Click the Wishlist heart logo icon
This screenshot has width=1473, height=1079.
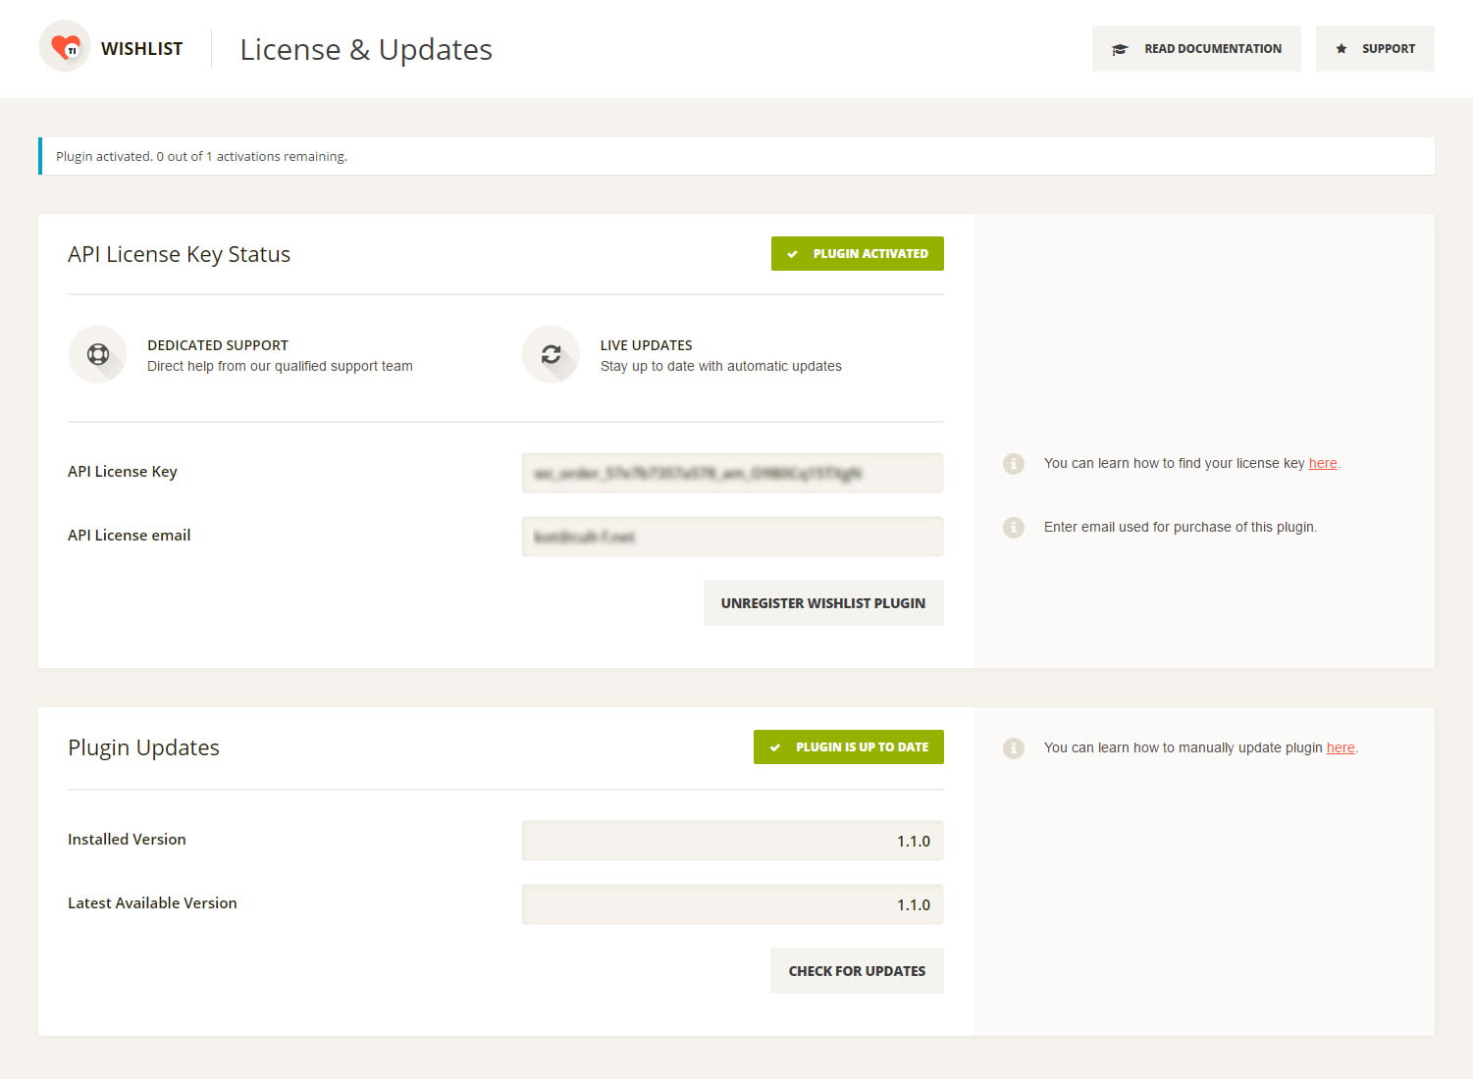click(x=65, y=46)
